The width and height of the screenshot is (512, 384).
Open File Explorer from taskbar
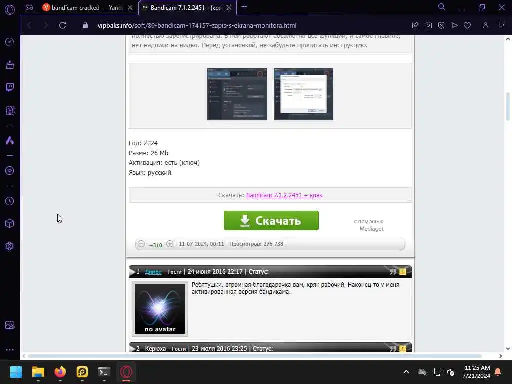pyautogui.click(x=38, y=372)
